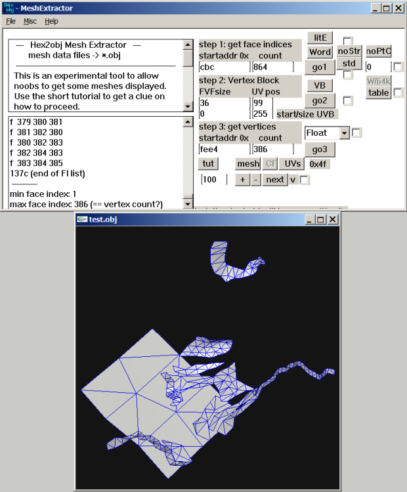Click up arrow of face list scrollbar

(x=188, y=122)
